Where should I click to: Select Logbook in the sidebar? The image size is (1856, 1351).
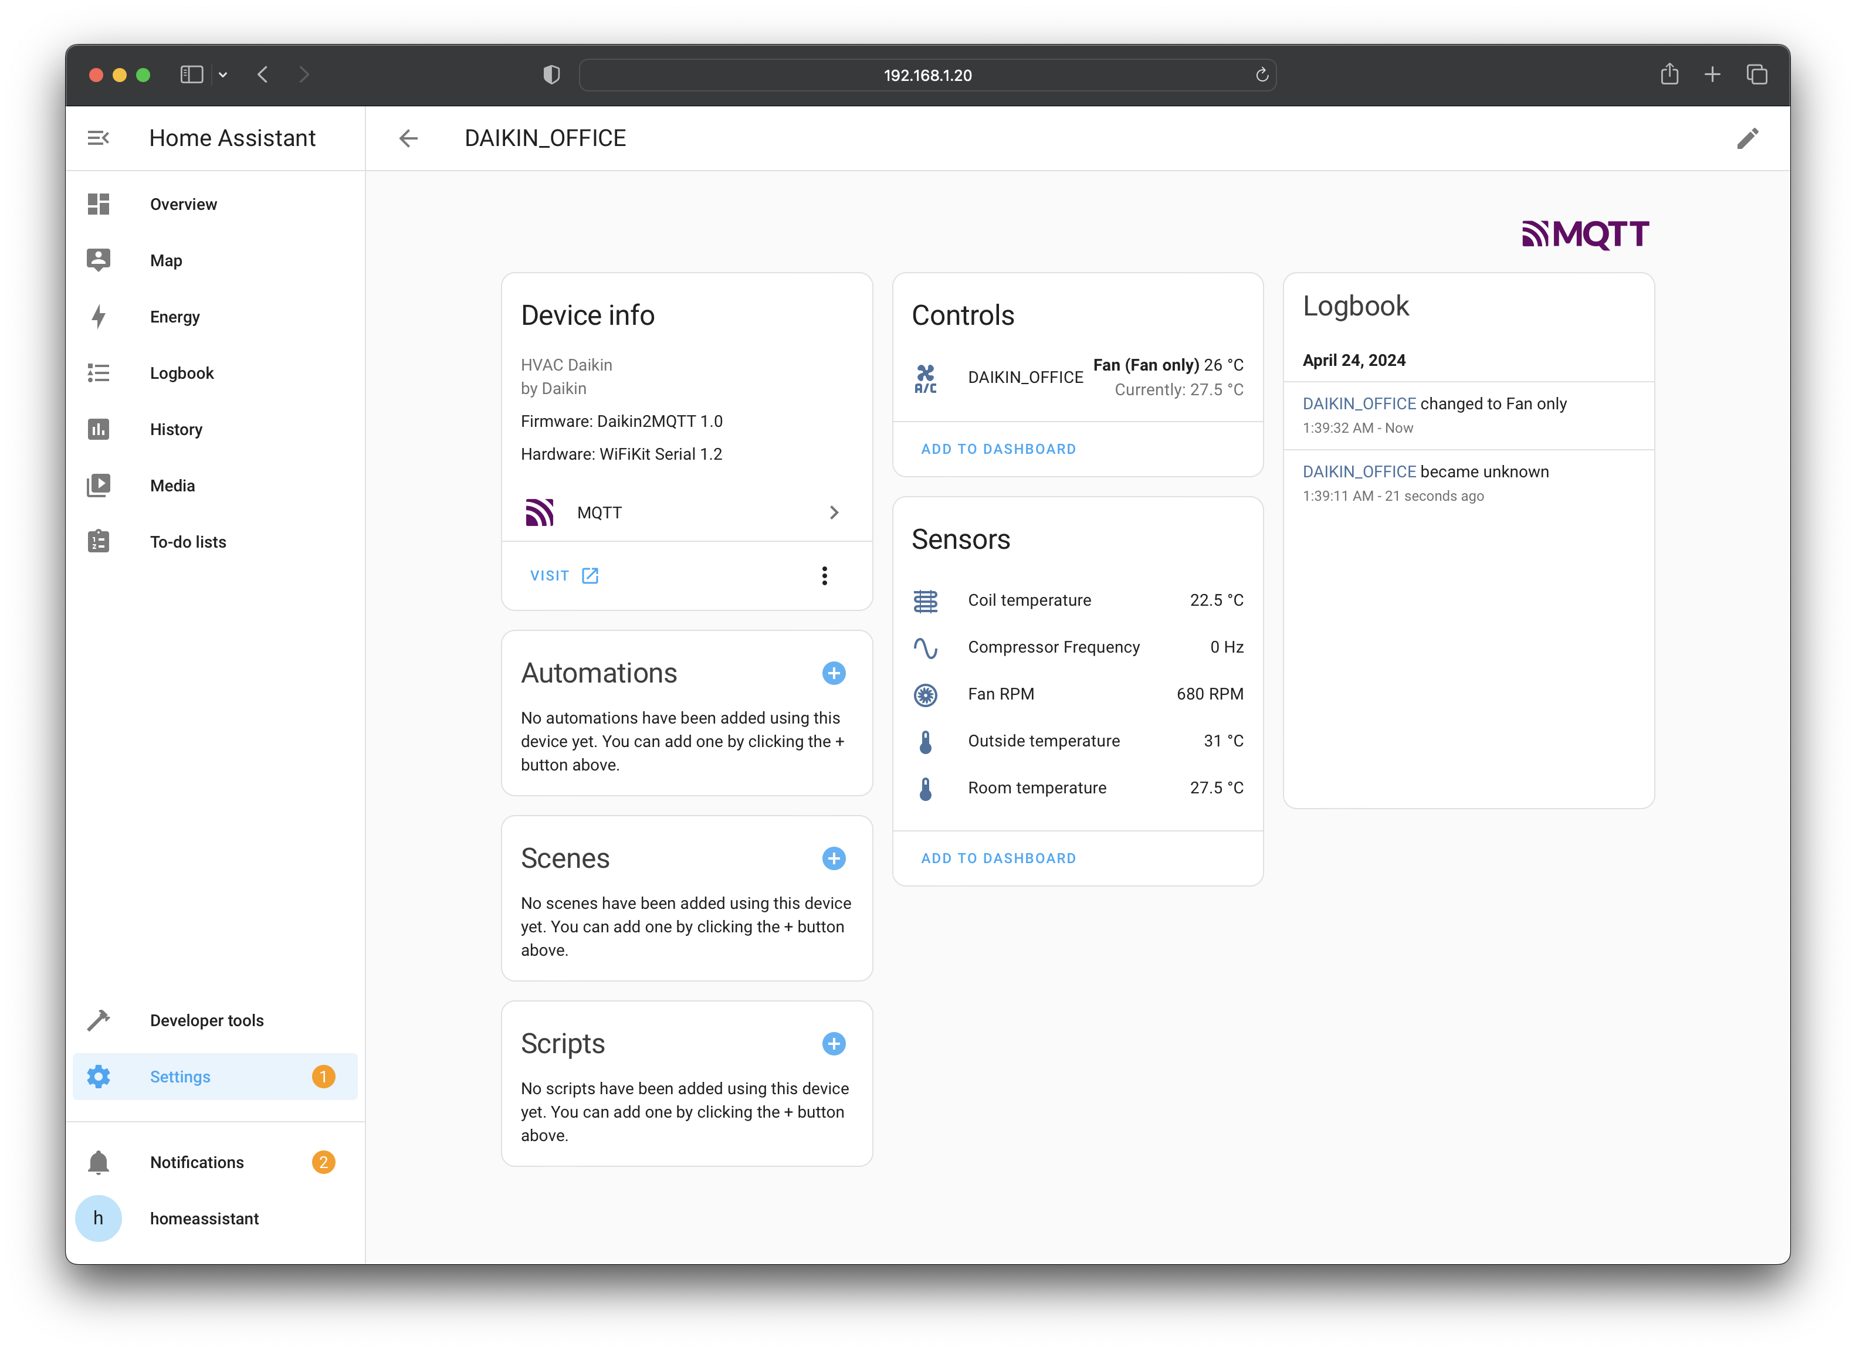tap(98, 373)
